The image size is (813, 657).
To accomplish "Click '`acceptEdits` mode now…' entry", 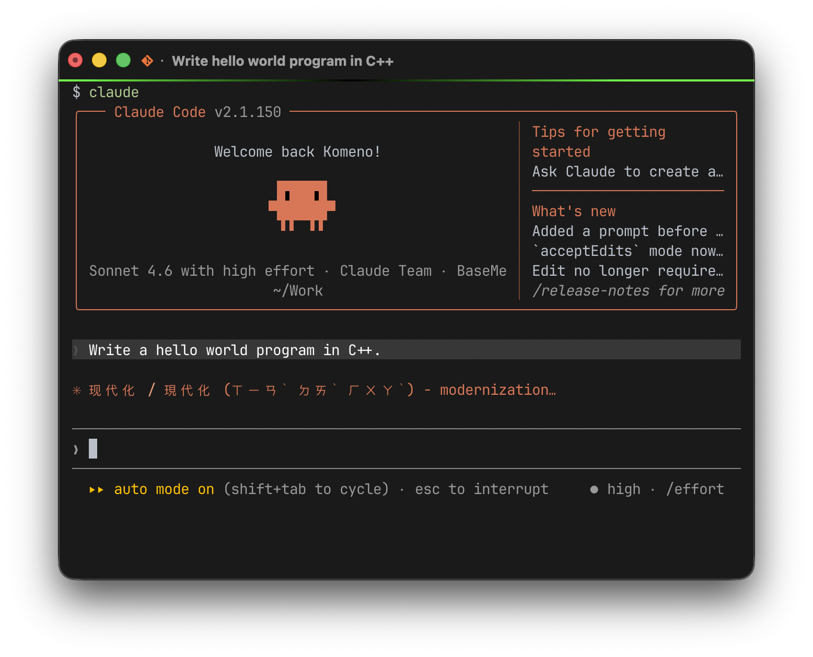I will click(x=628, y=251).
